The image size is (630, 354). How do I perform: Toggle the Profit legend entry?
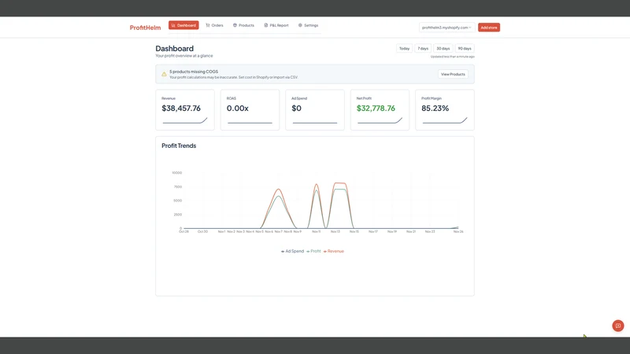point(313,251)
